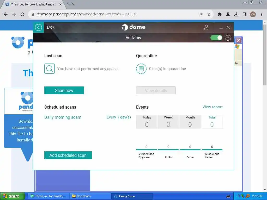Click the Windows Start button
The height and width of the screenshot is (200, 267).
(12, 196)
